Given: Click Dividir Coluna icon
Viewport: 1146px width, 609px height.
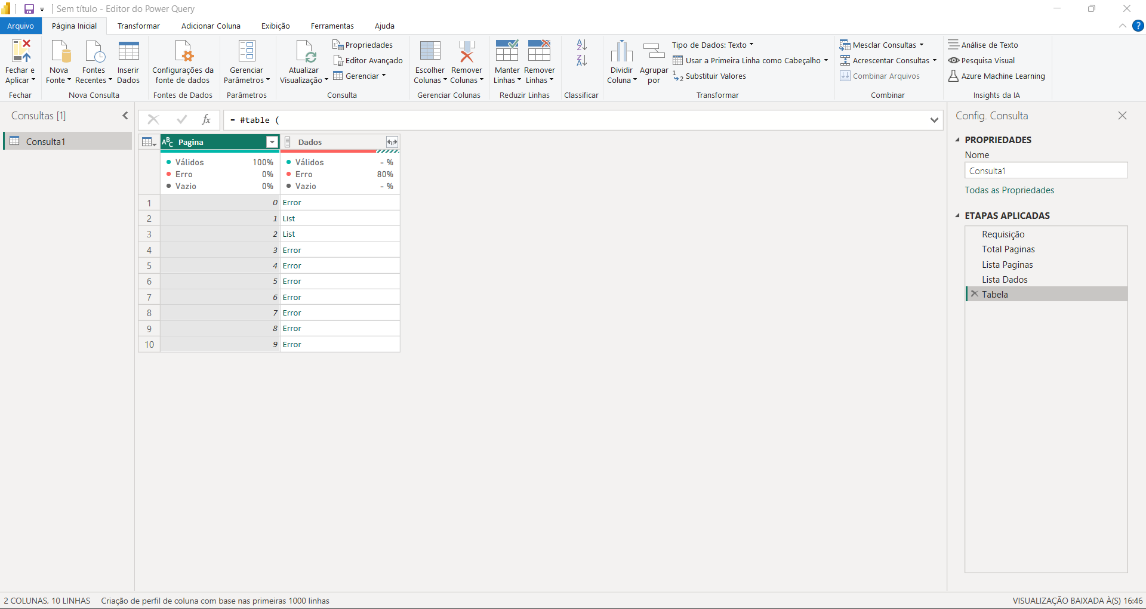Looking at the screenshot, I should click(x=621, y=51).
